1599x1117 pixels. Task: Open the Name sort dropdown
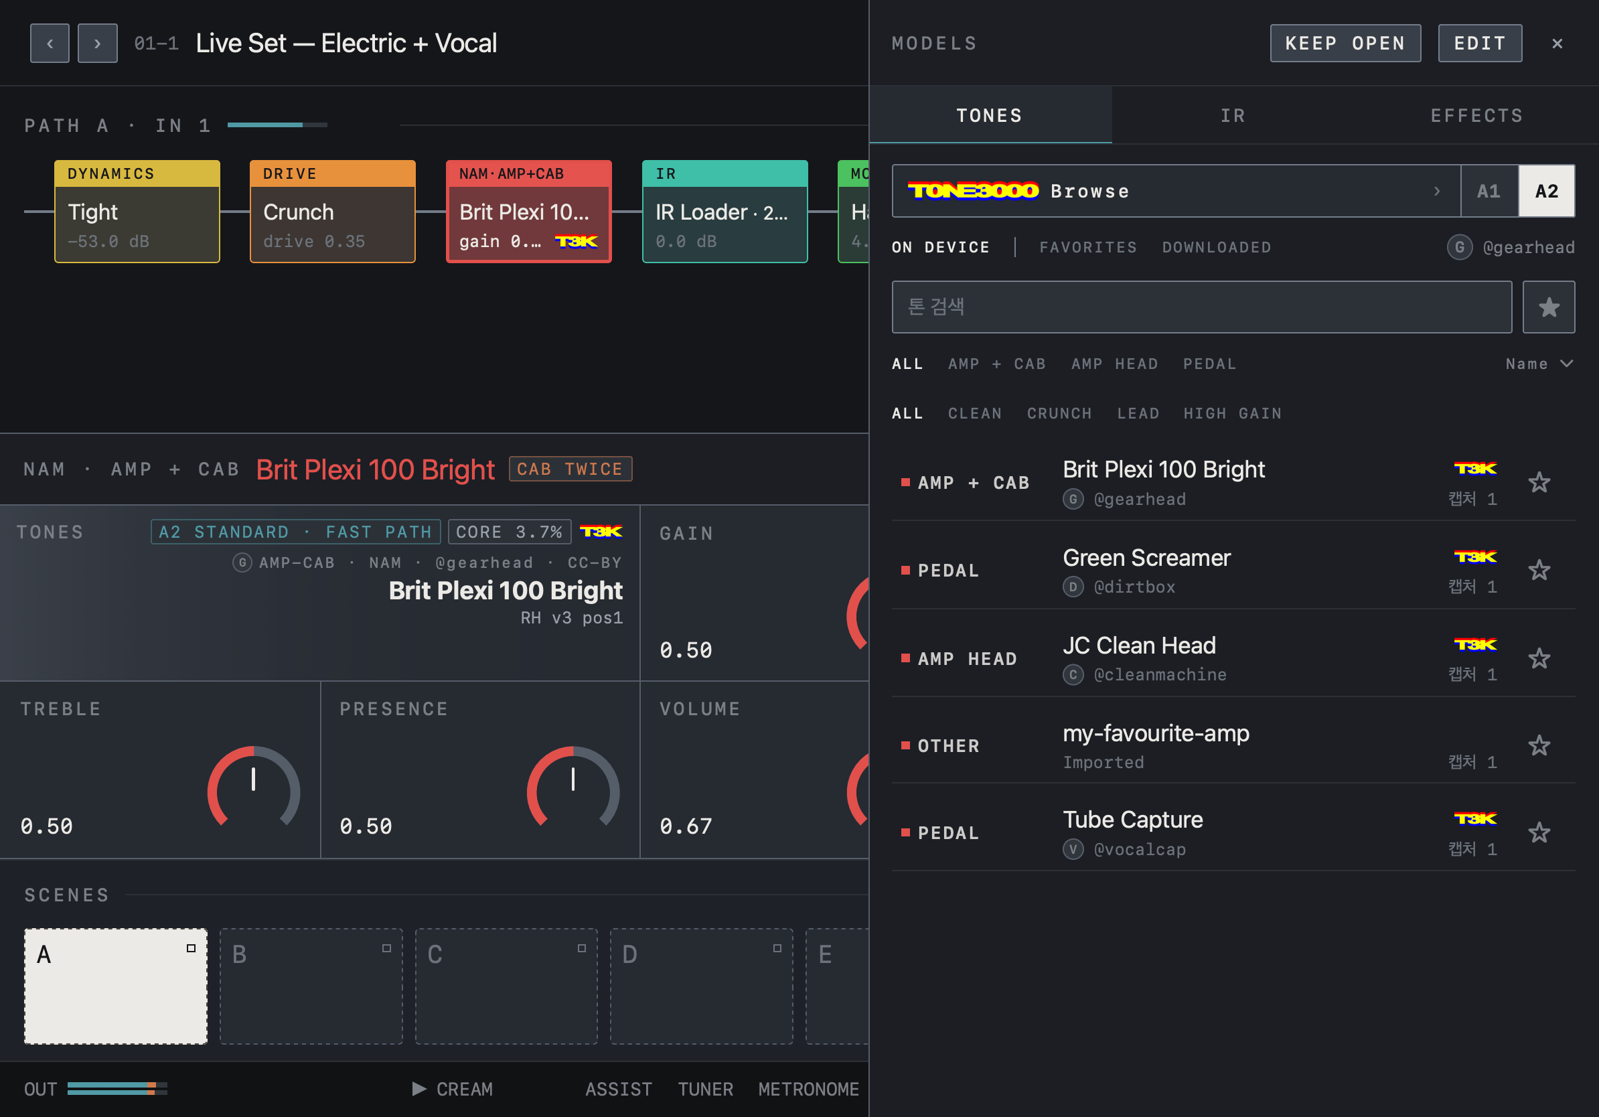(x=1539, y=364)
